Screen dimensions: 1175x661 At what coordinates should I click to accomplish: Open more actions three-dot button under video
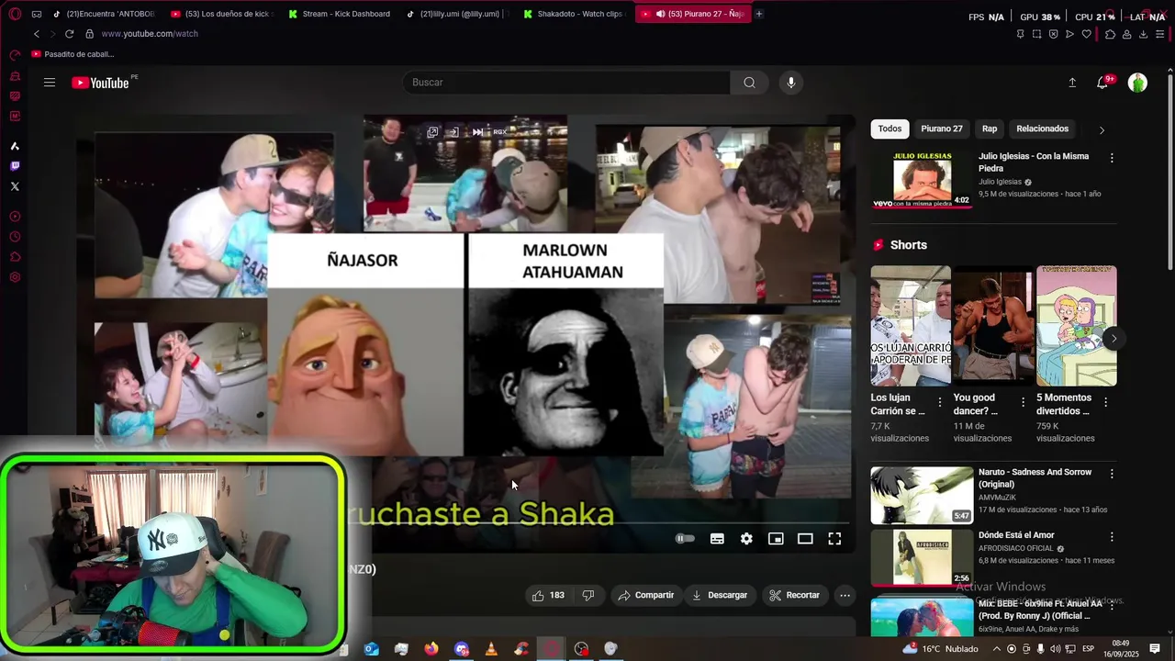[845, 595]
